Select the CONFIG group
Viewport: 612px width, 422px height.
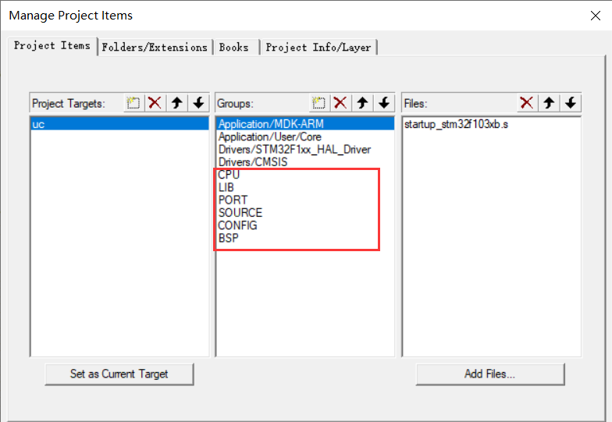(305, 225)
